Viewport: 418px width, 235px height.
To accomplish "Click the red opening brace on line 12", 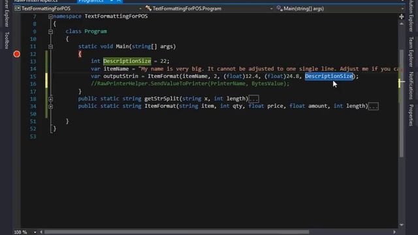I will 80,54.
